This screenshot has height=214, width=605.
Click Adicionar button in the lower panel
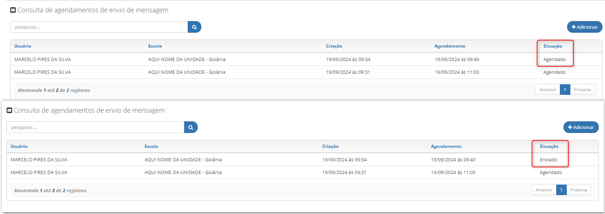(581, 127)
